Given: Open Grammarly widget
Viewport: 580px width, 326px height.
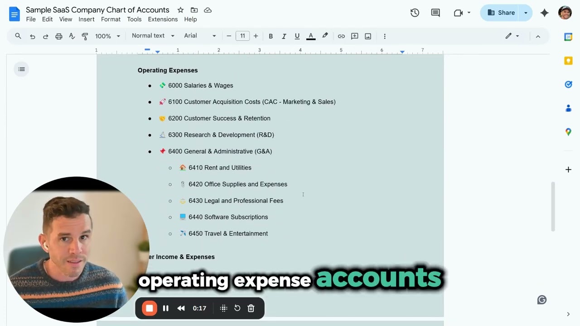Looking at the screenshot, I should pyautogui.click(x=541, y=300).
